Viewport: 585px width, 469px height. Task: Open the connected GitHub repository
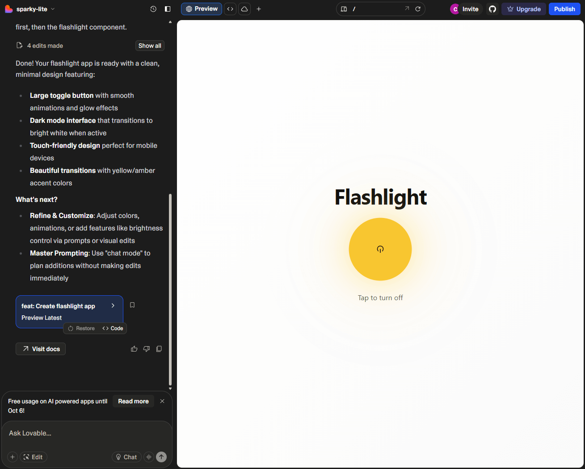492,8
